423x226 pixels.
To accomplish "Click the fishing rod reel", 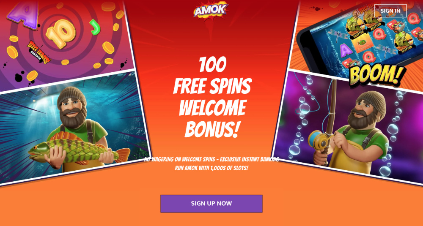I will (319, 139).
